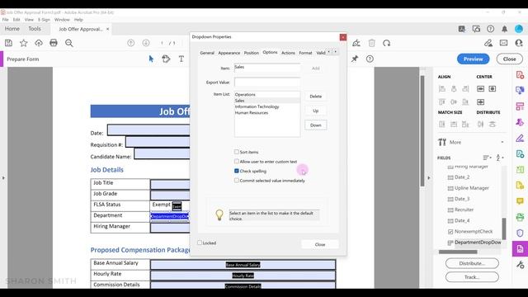Image resolution: width=528 pixels, height=297 pixels.
Task: Go to previous page arrow
Action: tap(130, 43)
